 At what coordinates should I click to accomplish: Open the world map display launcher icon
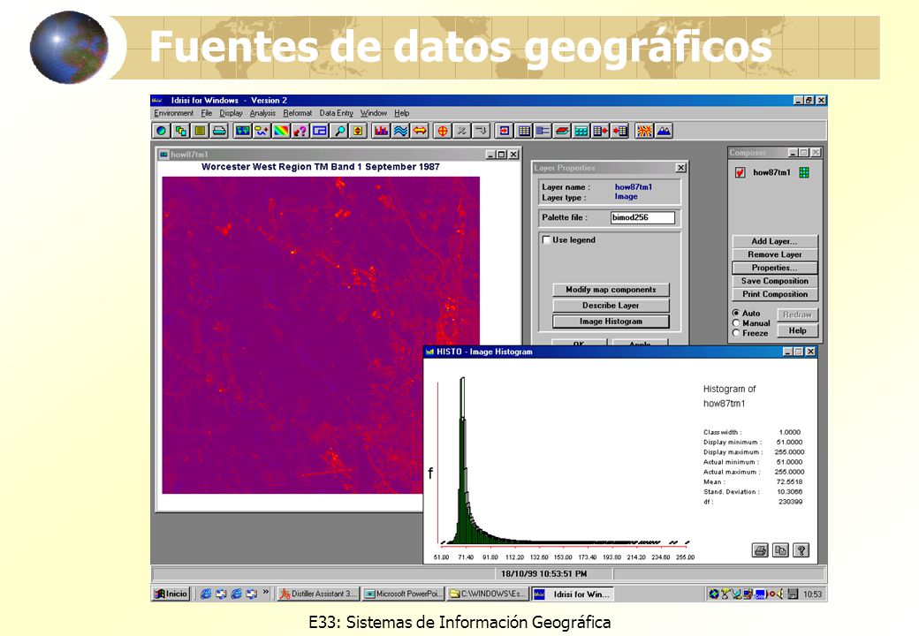pos(243,131)
